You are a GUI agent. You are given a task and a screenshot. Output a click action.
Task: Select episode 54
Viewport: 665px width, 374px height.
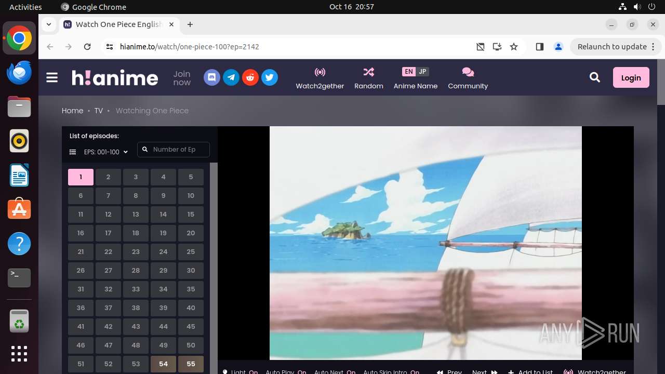pyautogui.click(x=163, y=364)
